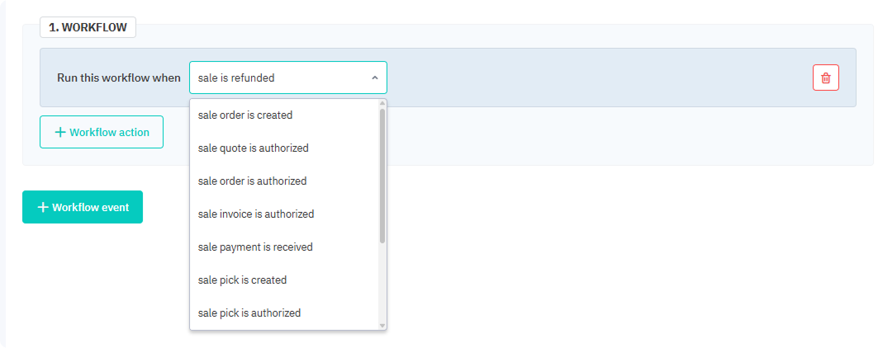
Task: Delete the workflow with the trash icon
Action: click(x=825, y=78)
